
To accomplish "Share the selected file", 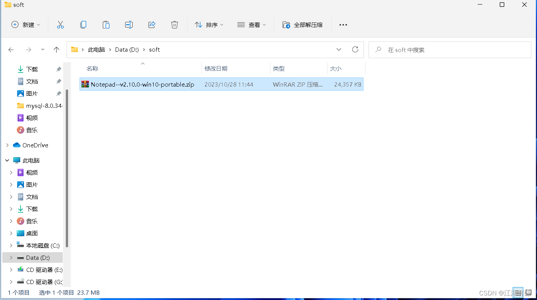I will click(151, 24).
